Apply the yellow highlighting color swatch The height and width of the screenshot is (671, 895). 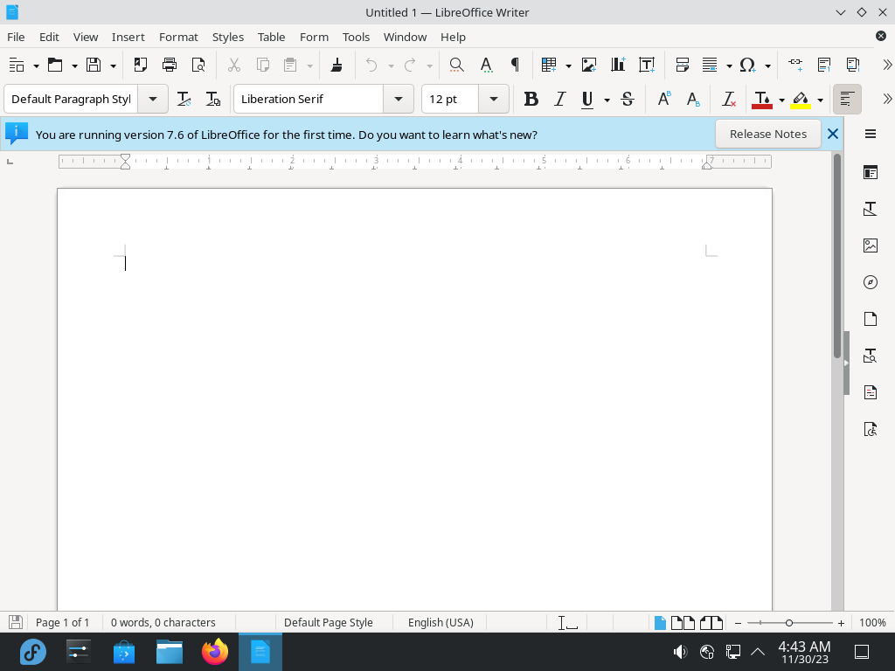801,100
